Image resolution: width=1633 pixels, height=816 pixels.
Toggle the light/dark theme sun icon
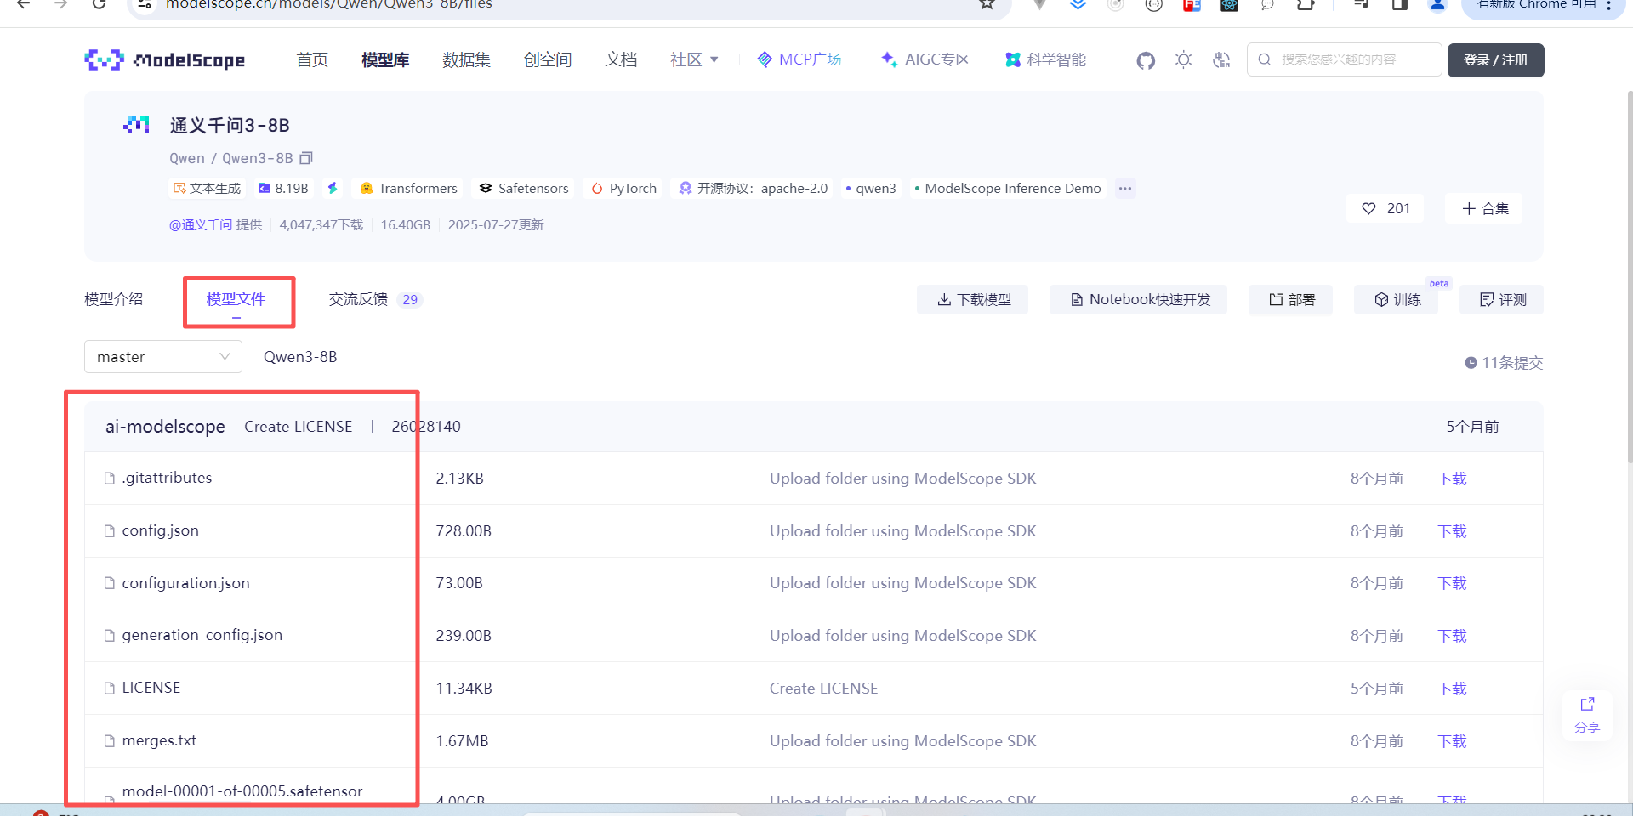point(1183,59)
